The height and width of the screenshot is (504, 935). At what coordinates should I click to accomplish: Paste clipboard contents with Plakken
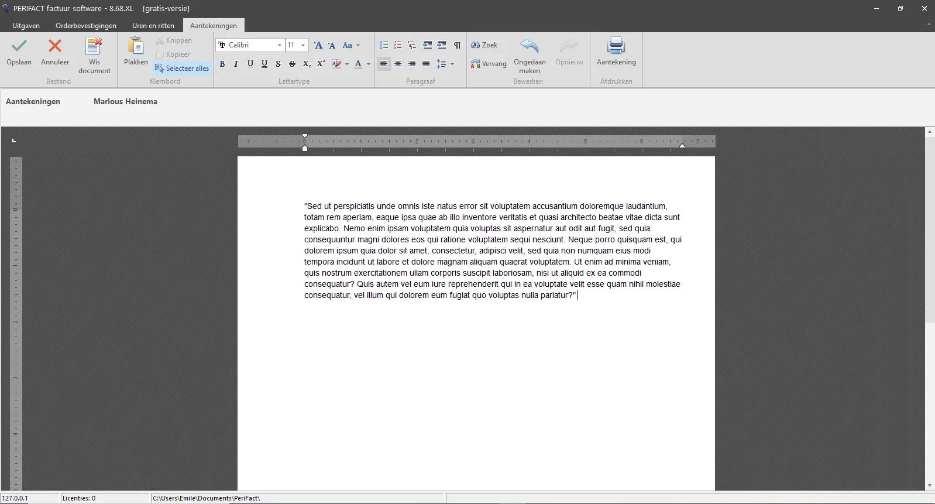136,52
